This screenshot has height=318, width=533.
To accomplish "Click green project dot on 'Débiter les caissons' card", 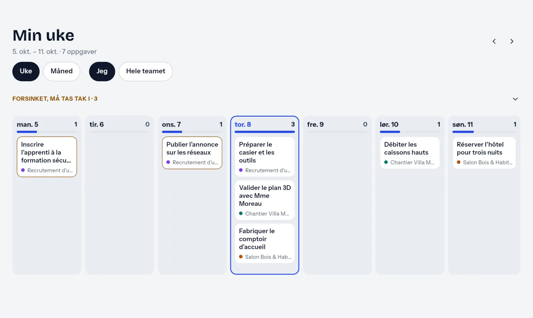I will point(386,162).
